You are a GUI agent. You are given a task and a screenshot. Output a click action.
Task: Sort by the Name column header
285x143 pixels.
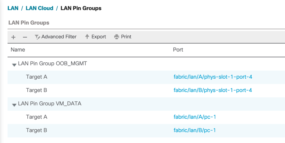pyautogui.click(x=18, y=50)
